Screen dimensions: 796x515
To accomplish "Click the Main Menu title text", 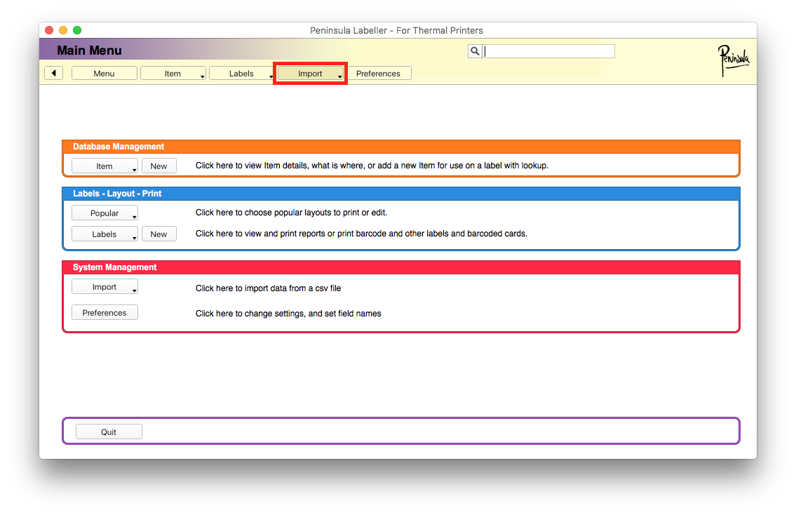I will [x=89, y=51].
